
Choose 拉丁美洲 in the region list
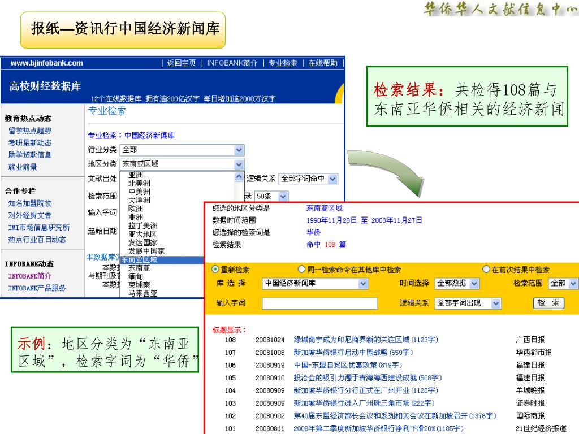pyautogui.click(x=143, y=226)
